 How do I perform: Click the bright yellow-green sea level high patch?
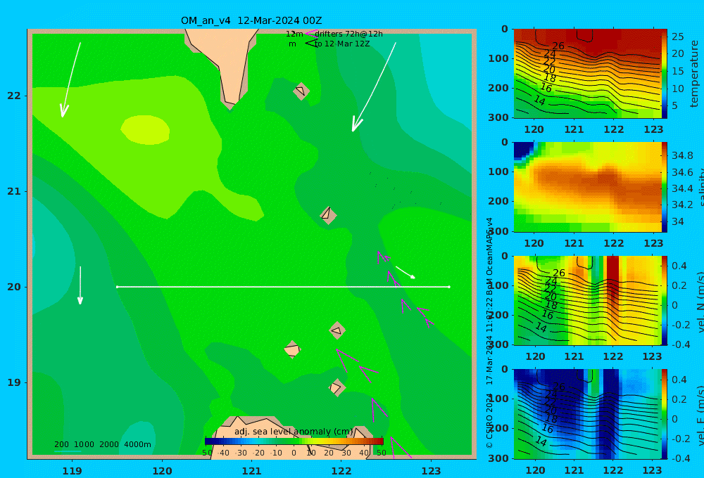pos(146,130)
